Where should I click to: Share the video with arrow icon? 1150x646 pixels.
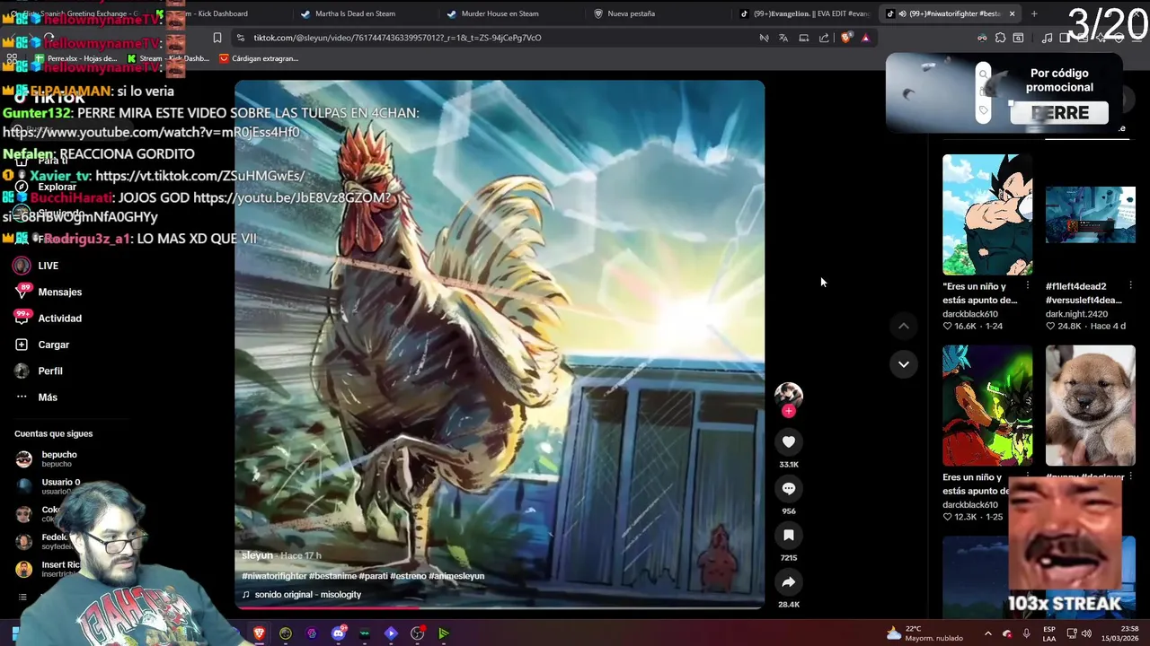788,582
